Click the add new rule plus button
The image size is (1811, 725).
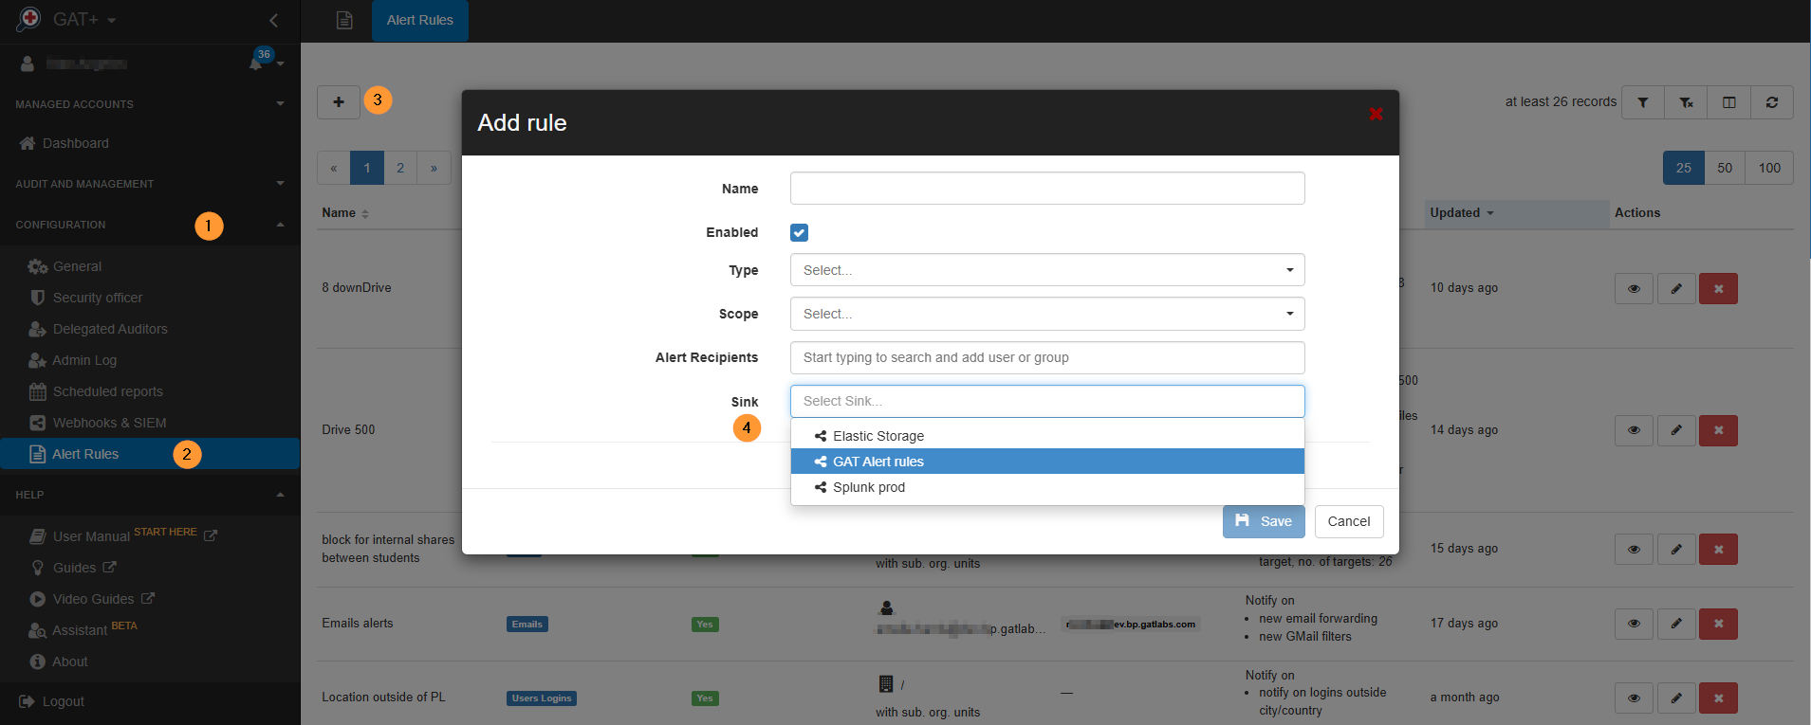(339, 101)
